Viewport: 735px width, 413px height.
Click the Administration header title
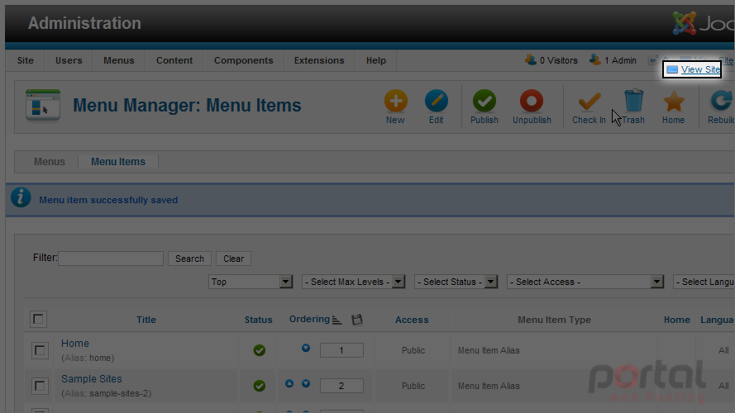pos(84,23)
